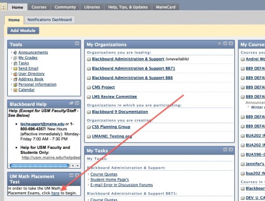265x201 pixels.
Task: Open the User Directory link
Action: pos(31,74)
